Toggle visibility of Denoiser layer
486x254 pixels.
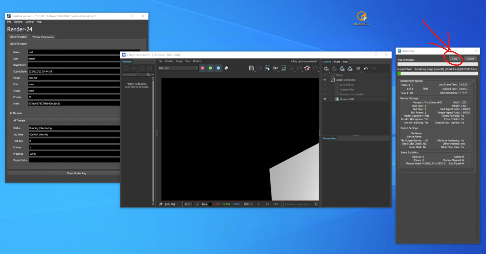pyautogui.click(x=325, y=94)
